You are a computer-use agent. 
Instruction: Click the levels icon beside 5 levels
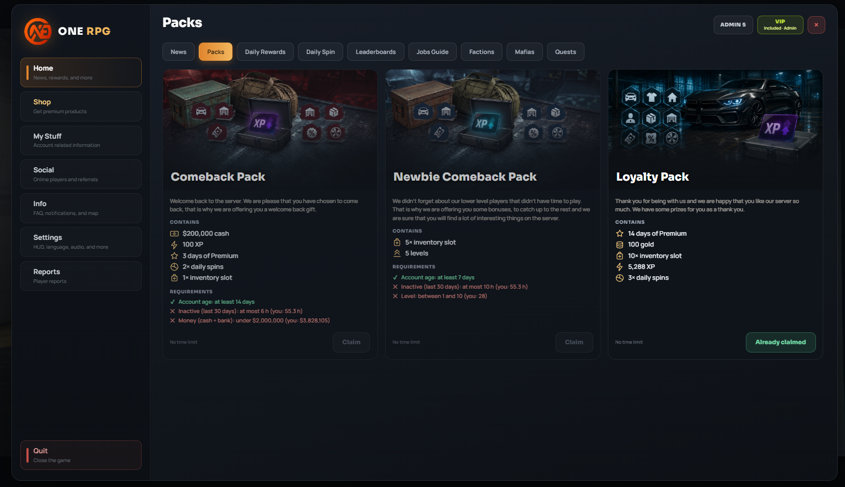point(397,253)
